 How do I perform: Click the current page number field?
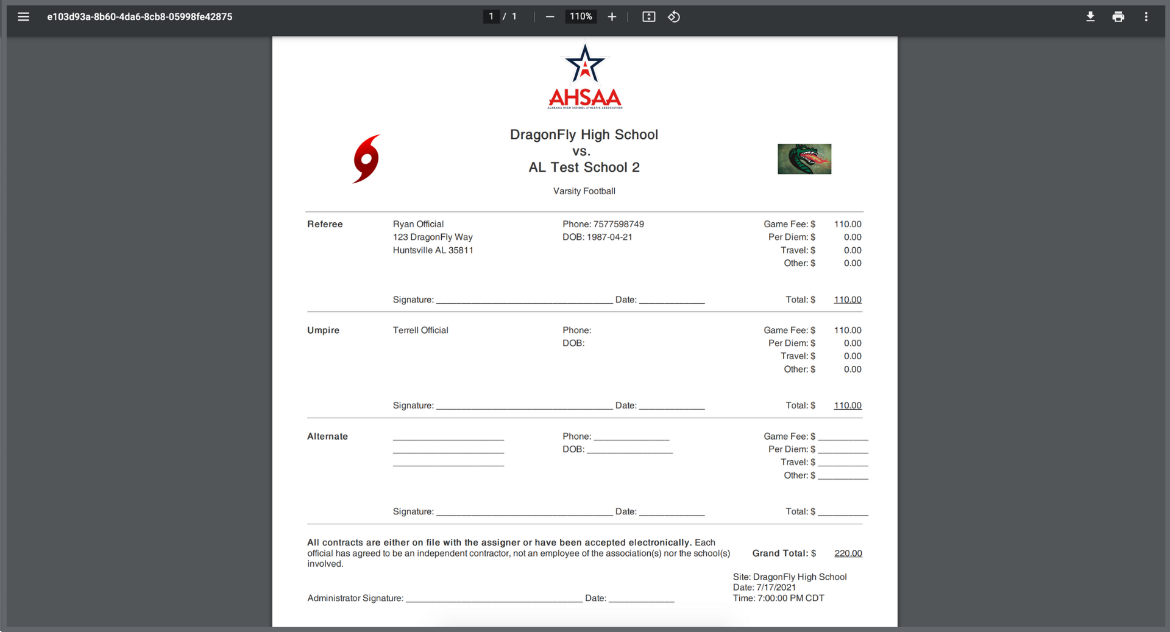click(491, 17)
